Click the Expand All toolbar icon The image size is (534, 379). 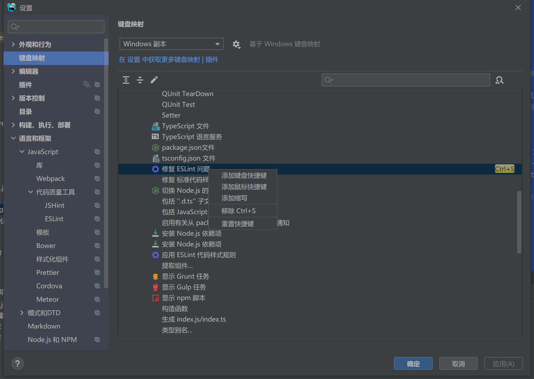126,80
